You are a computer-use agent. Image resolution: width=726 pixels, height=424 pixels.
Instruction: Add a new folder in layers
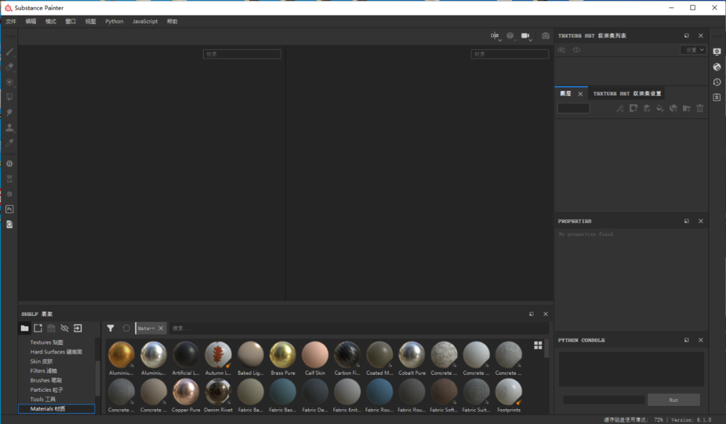point(686,108)
